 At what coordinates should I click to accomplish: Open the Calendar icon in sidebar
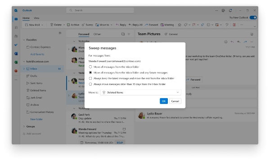pyautogui.click(x=16, y=27)
